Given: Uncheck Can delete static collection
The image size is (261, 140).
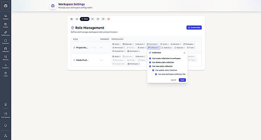Looking at the screenshot, I should 150,62.
